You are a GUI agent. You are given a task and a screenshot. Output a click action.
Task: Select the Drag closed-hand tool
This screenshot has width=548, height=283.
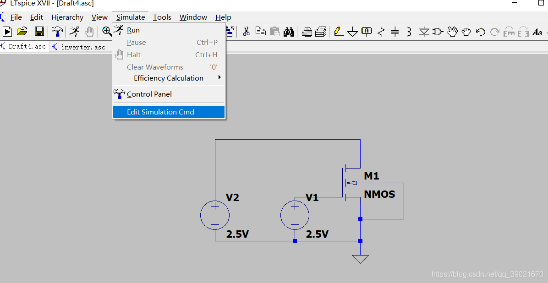pyautogui.click(x=466, y=32)
